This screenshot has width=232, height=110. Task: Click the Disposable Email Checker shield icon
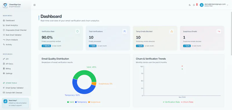(4, 30)
